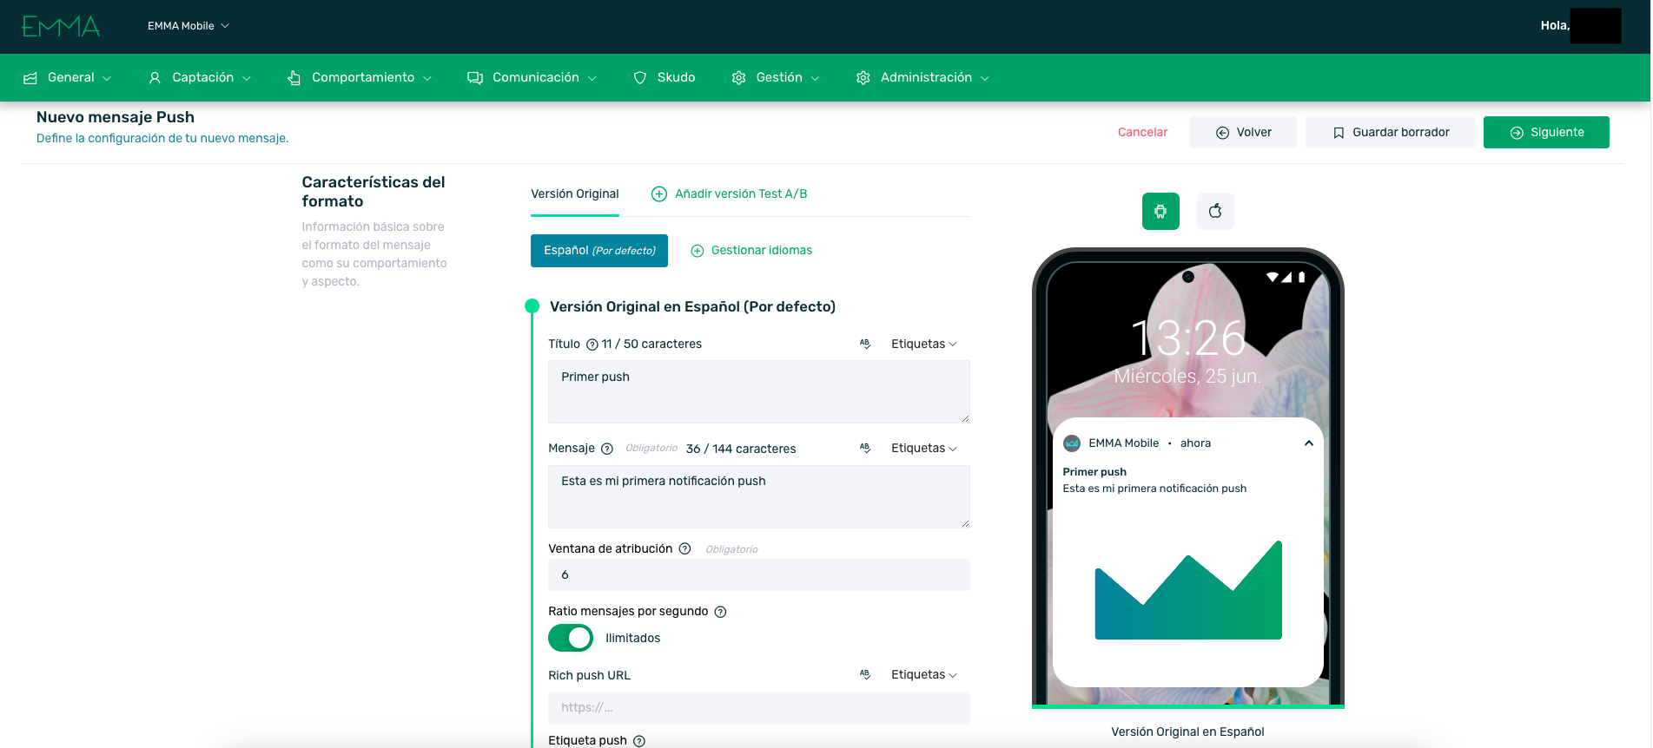
Task: Expand Gestión chevron arrow
Action: (x=816, y=78)
